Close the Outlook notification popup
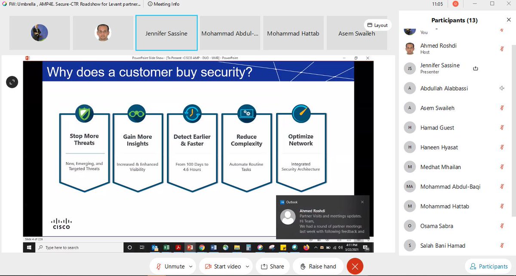Image resolution: width=516 pixels, height=276 pixels. point(362,202)
